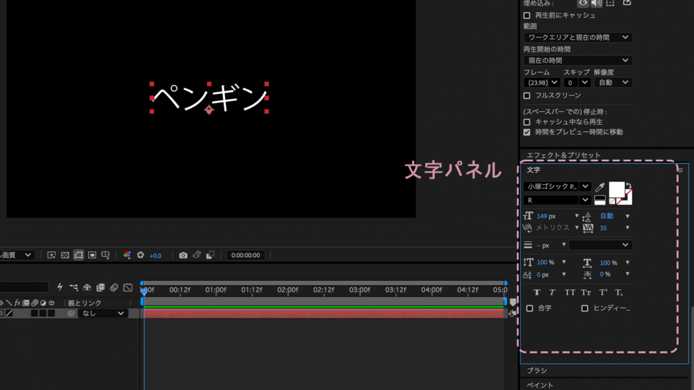Open the kerning メトリクス arrow
This screenshot has height=390, width=694.
[577, 227]
